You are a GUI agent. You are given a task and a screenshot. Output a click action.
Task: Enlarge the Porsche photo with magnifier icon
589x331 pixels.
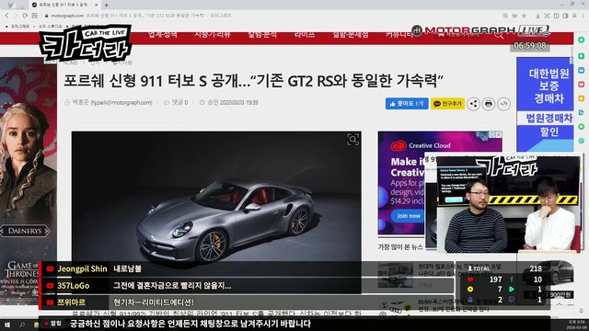click(352, 140)
